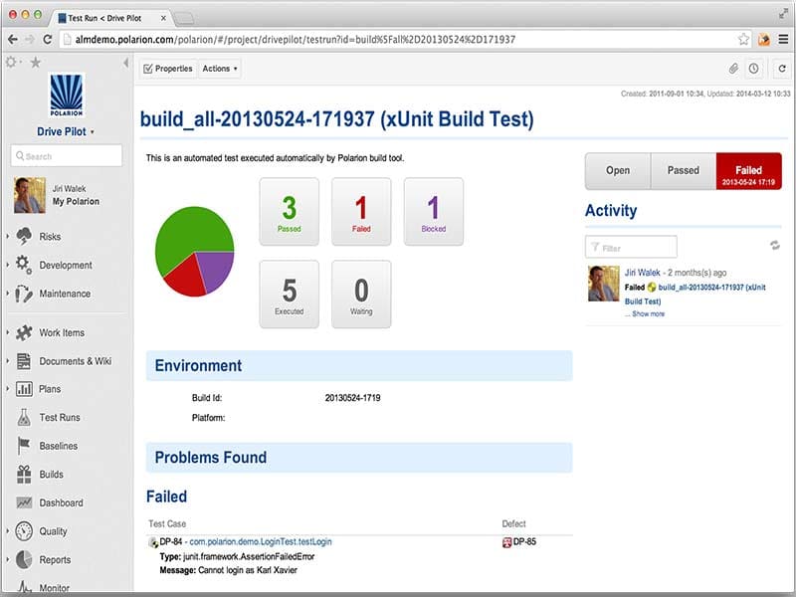Image resolution: width=796 pixels, height=597 pixels.
Task: Switch status to Passed
Action: (x=683, y=170)
